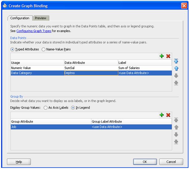Select In Legend display option
This screenshot has height=169, width=189.
pos(73,108)
